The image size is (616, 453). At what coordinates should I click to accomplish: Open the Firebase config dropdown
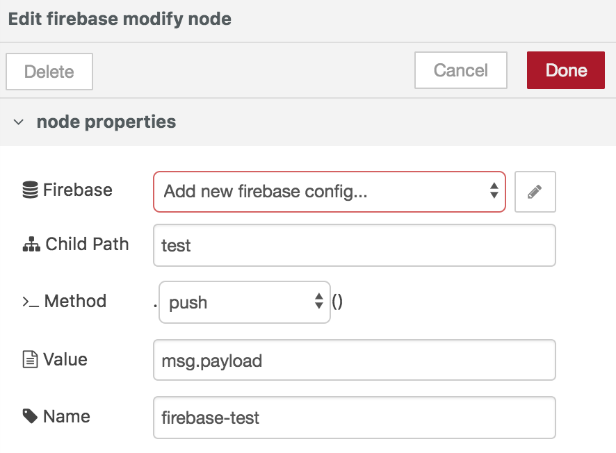329,191
